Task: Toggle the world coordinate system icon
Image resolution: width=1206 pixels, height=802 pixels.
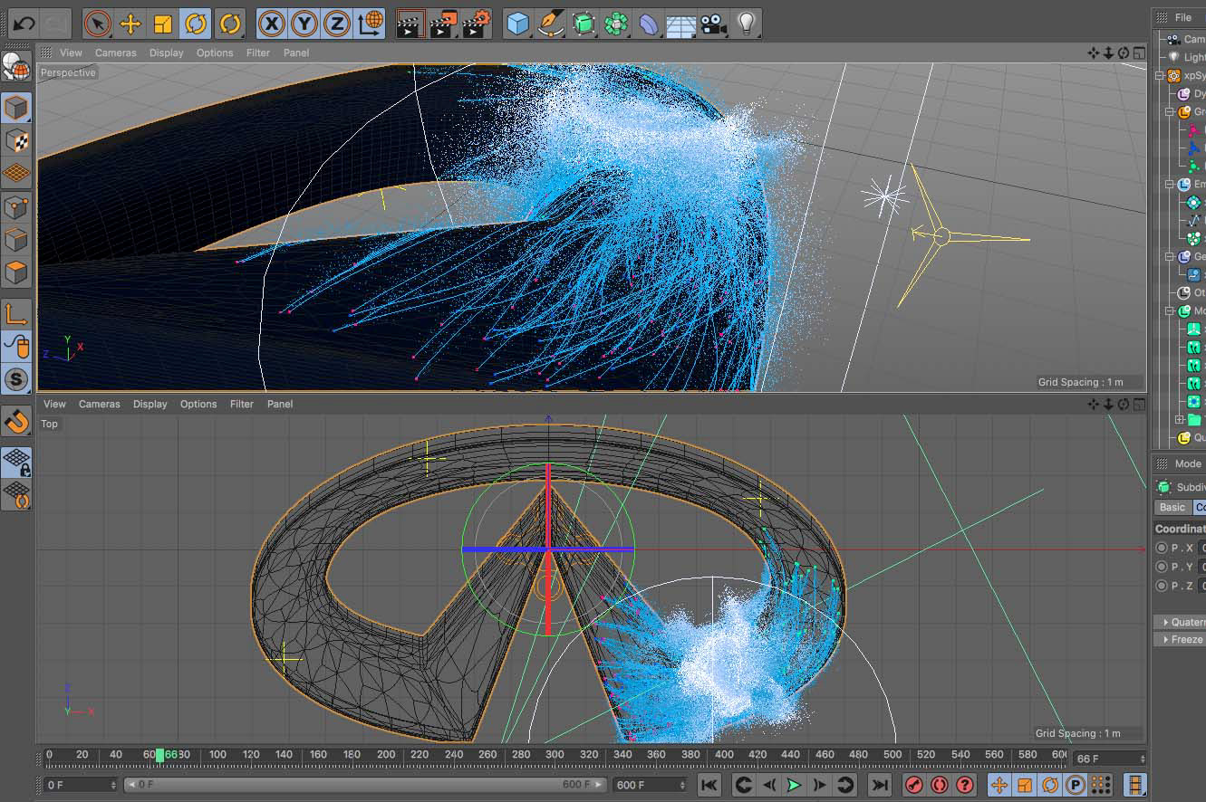Action: pos(370,24)
